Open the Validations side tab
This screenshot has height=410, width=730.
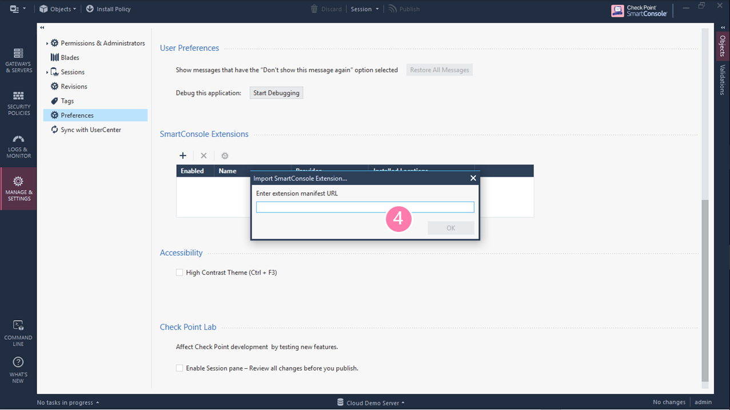coord(723,79)
